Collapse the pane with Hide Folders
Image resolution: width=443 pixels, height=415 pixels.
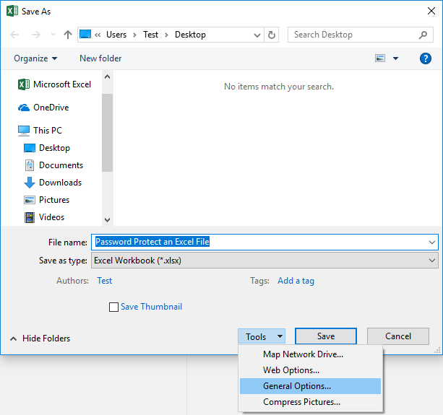(40, 338)
